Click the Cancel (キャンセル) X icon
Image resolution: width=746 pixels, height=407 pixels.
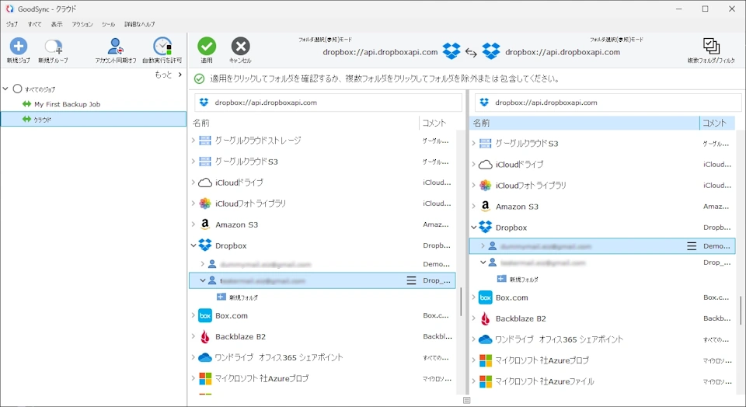(x=240, y=46)
